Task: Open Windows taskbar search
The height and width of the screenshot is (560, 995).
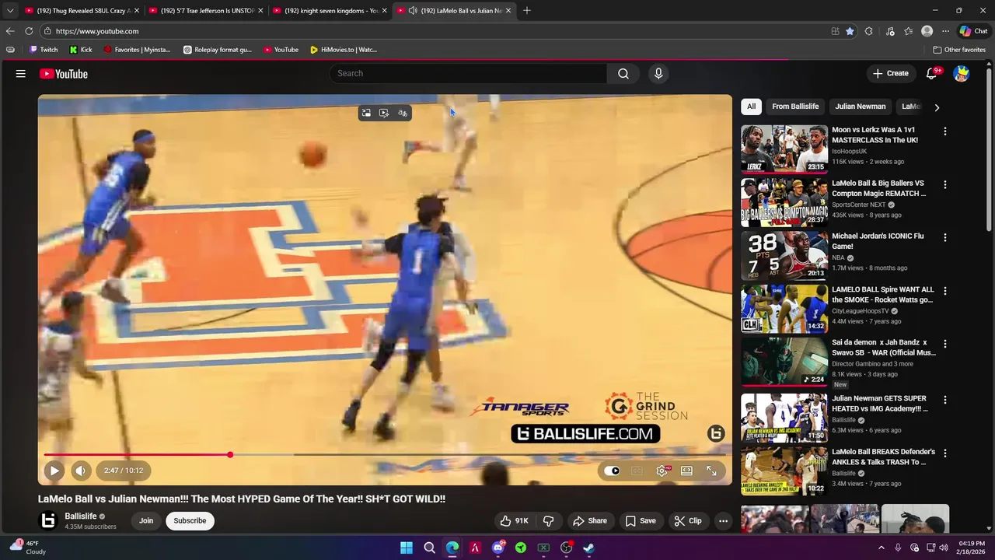Action: click(429, 548)
